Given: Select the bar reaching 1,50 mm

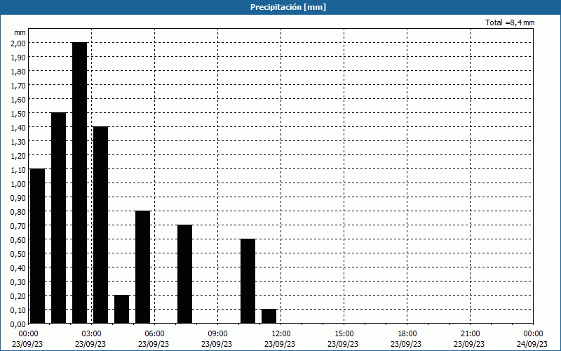Looking at the screenshot, I should pos(59,218).
